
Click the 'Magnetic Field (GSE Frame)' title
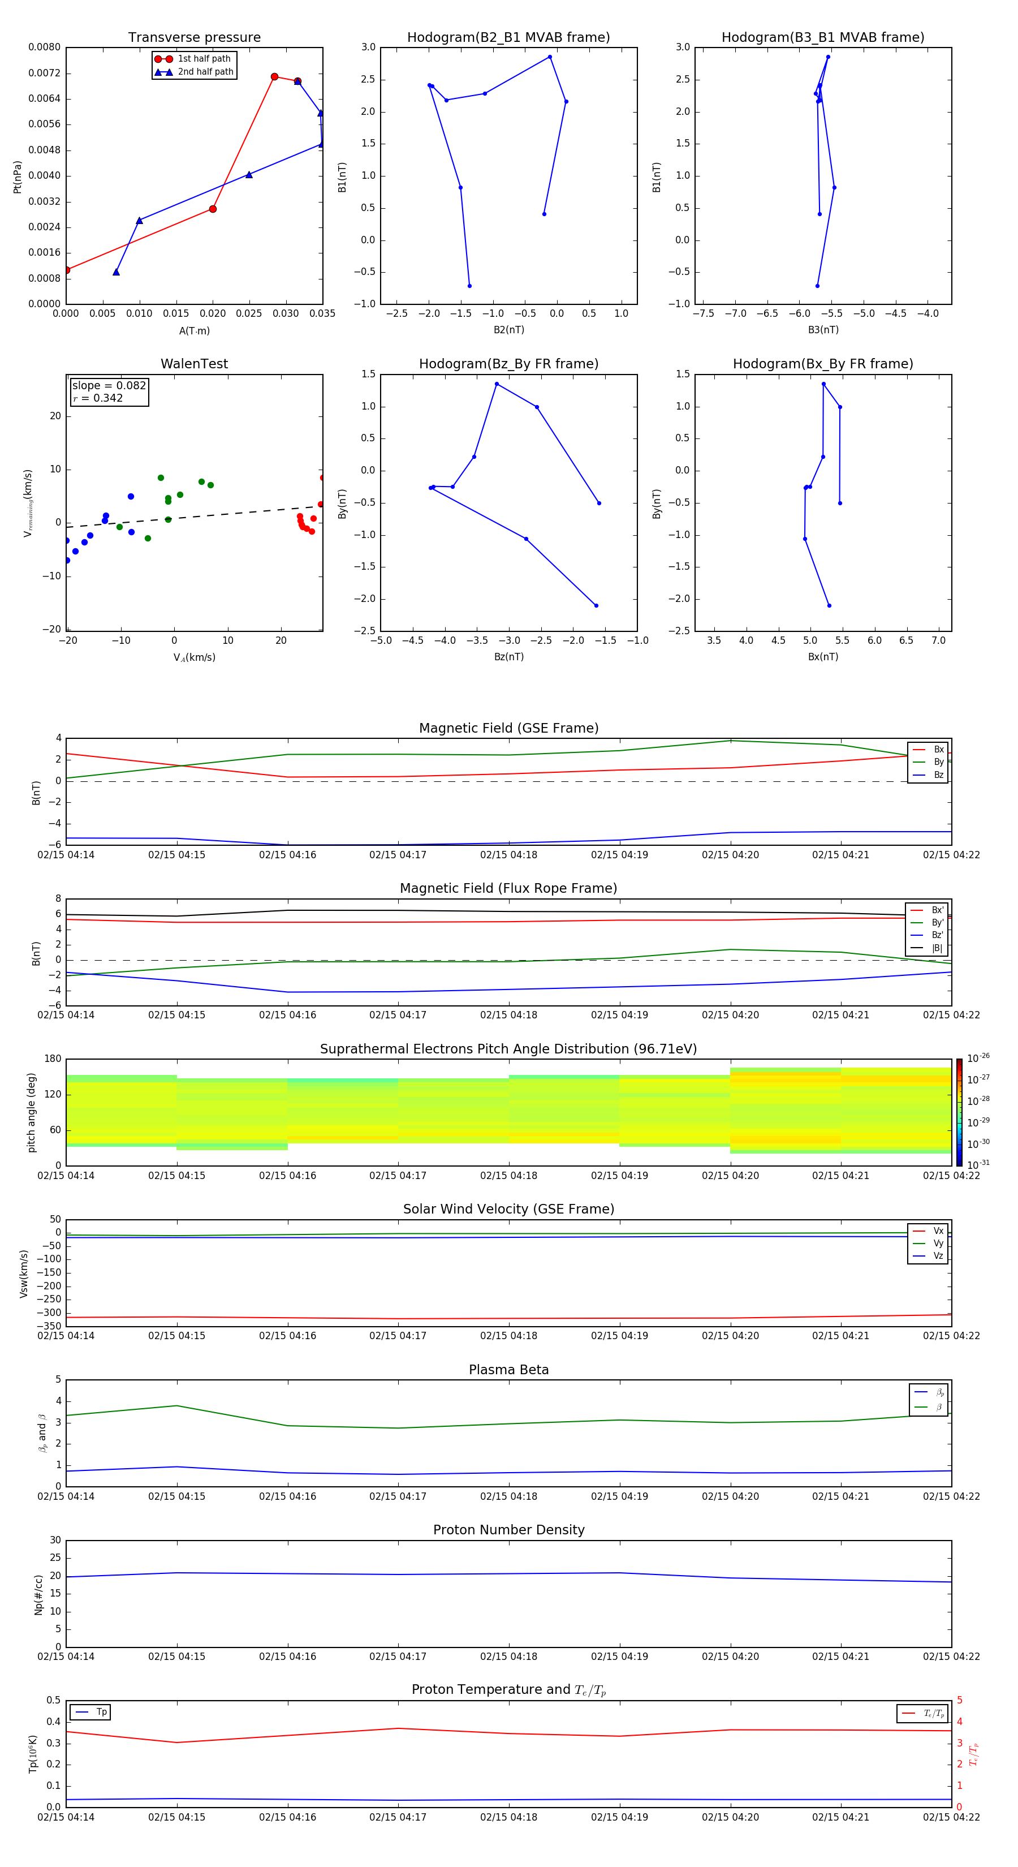508,728
